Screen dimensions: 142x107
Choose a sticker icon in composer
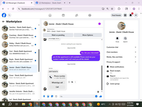click(52, 96)
